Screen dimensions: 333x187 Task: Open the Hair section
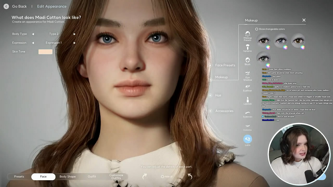(x=218, y=95)
